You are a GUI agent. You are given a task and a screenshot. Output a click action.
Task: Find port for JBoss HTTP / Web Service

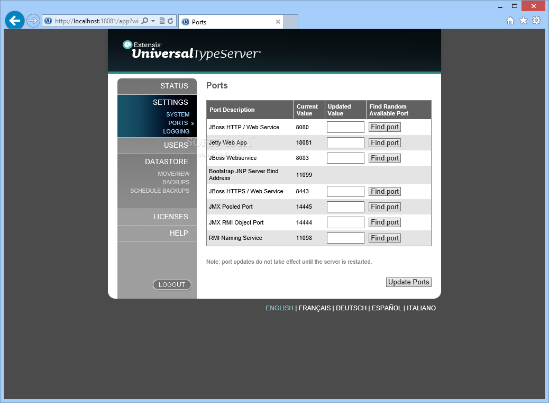tap(385, 127)
